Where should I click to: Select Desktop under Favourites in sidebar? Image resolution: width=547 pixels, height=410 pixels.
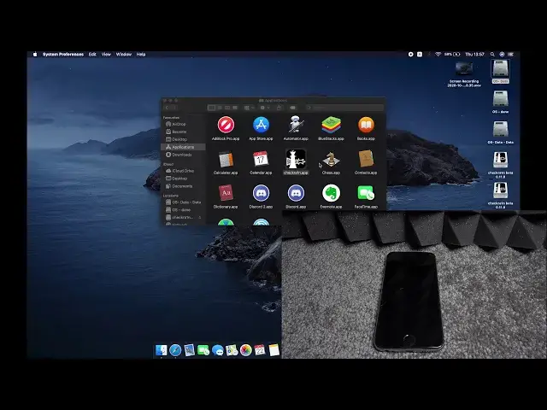[x=183, y=139]
